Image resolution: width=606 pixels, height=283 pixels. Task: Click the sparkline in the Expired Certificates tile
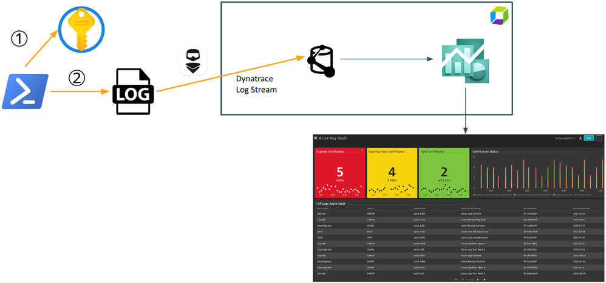[x=339, y=188]
